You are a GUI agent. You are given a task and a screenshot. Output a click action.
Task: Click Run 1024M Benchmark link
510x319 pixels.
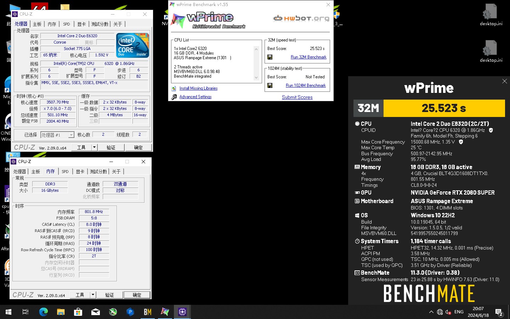click(x=306, y=85)
